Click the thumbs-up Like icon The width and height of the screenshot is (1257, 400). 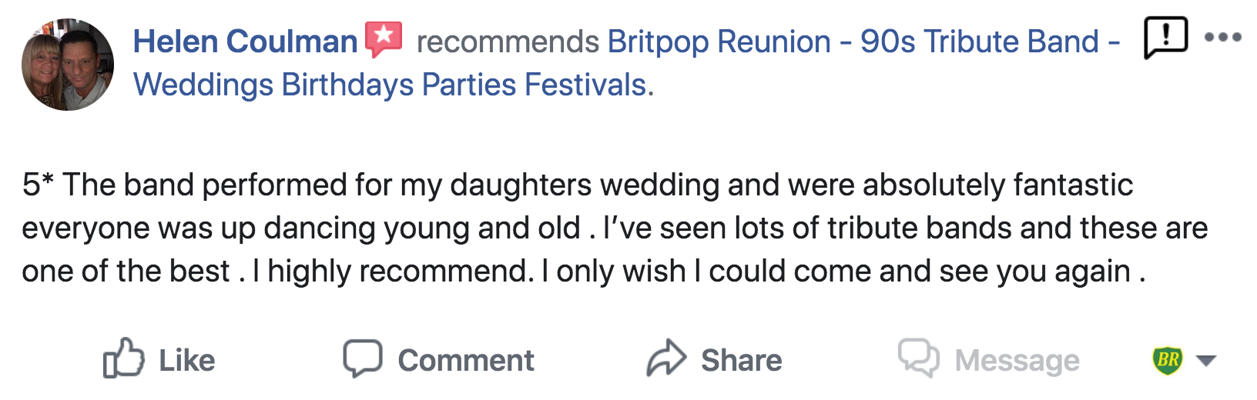pos(124,358)
